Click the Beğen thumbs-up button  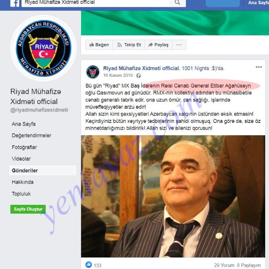[x=99, y=45]
